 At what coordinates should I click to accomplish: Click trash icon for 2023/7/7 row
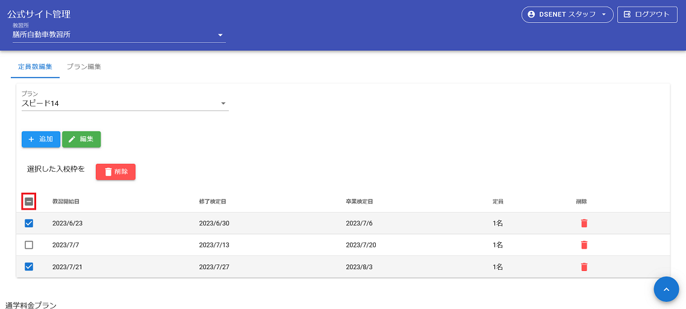[584, 245]
